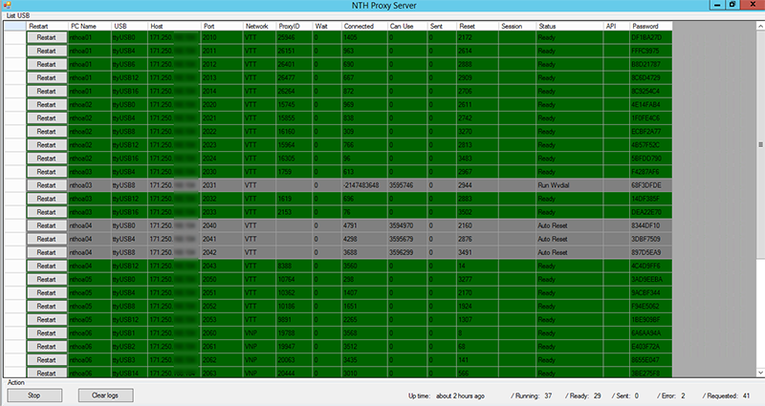Click the vertical scrollbar thumb
Image resolution: width=765 pixels, height=406 pixels.
760,145
